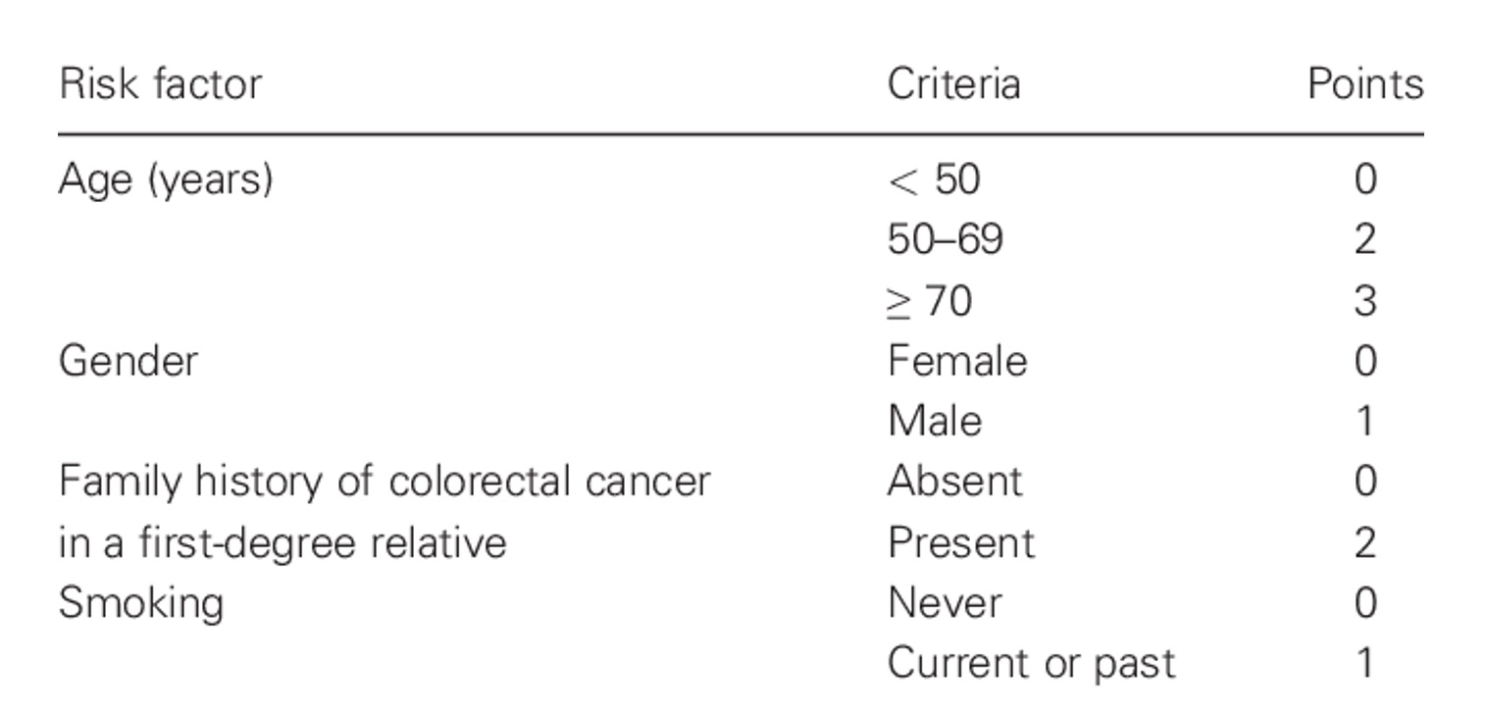Viewport: 1487px width, 712px height.
Task: Click the Female criterion text
Action: [957, 361]
